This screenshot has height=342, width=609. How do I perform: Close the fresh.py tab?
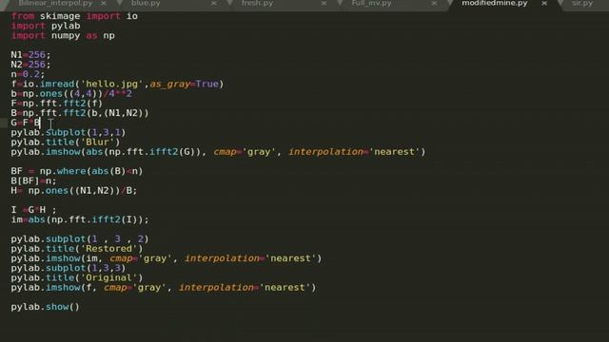coord(324,3)
